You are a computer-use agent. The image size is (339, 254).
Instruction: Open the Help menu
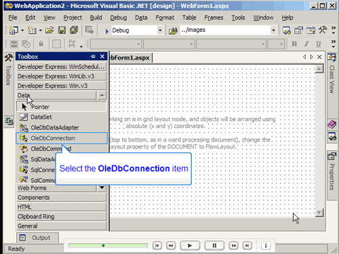point(287,18)
